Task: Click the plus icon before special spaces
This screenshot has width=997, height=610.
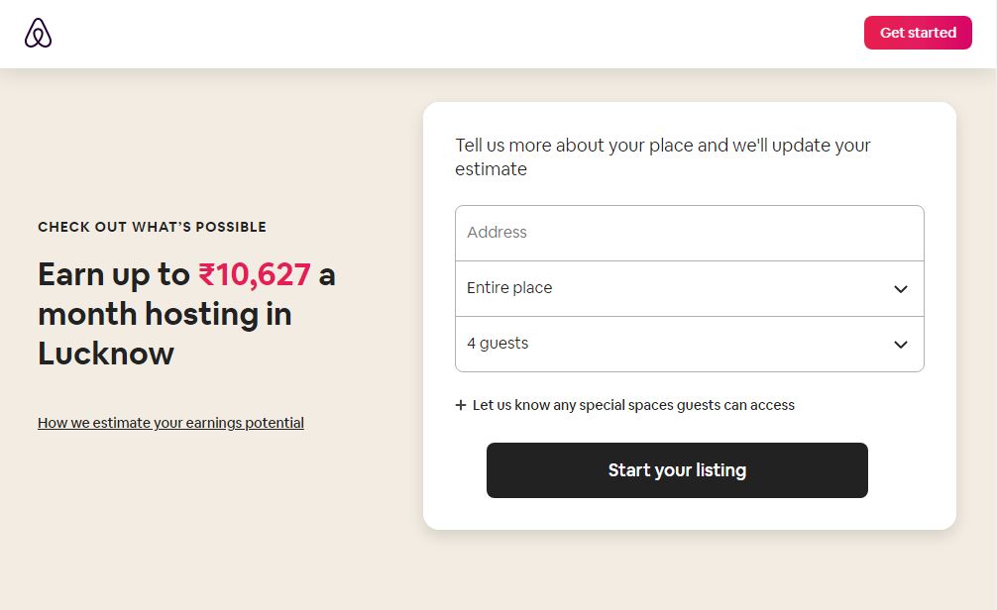Action: click(x=461, y=405)
